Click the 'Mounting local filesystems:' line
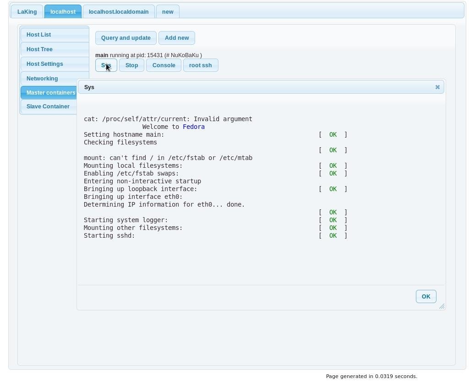The width and height of the screenshot is (469, 384). (133, 165)
